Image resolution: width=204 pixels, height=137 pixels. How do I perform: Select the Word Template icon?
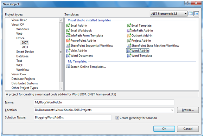point(129,56)
